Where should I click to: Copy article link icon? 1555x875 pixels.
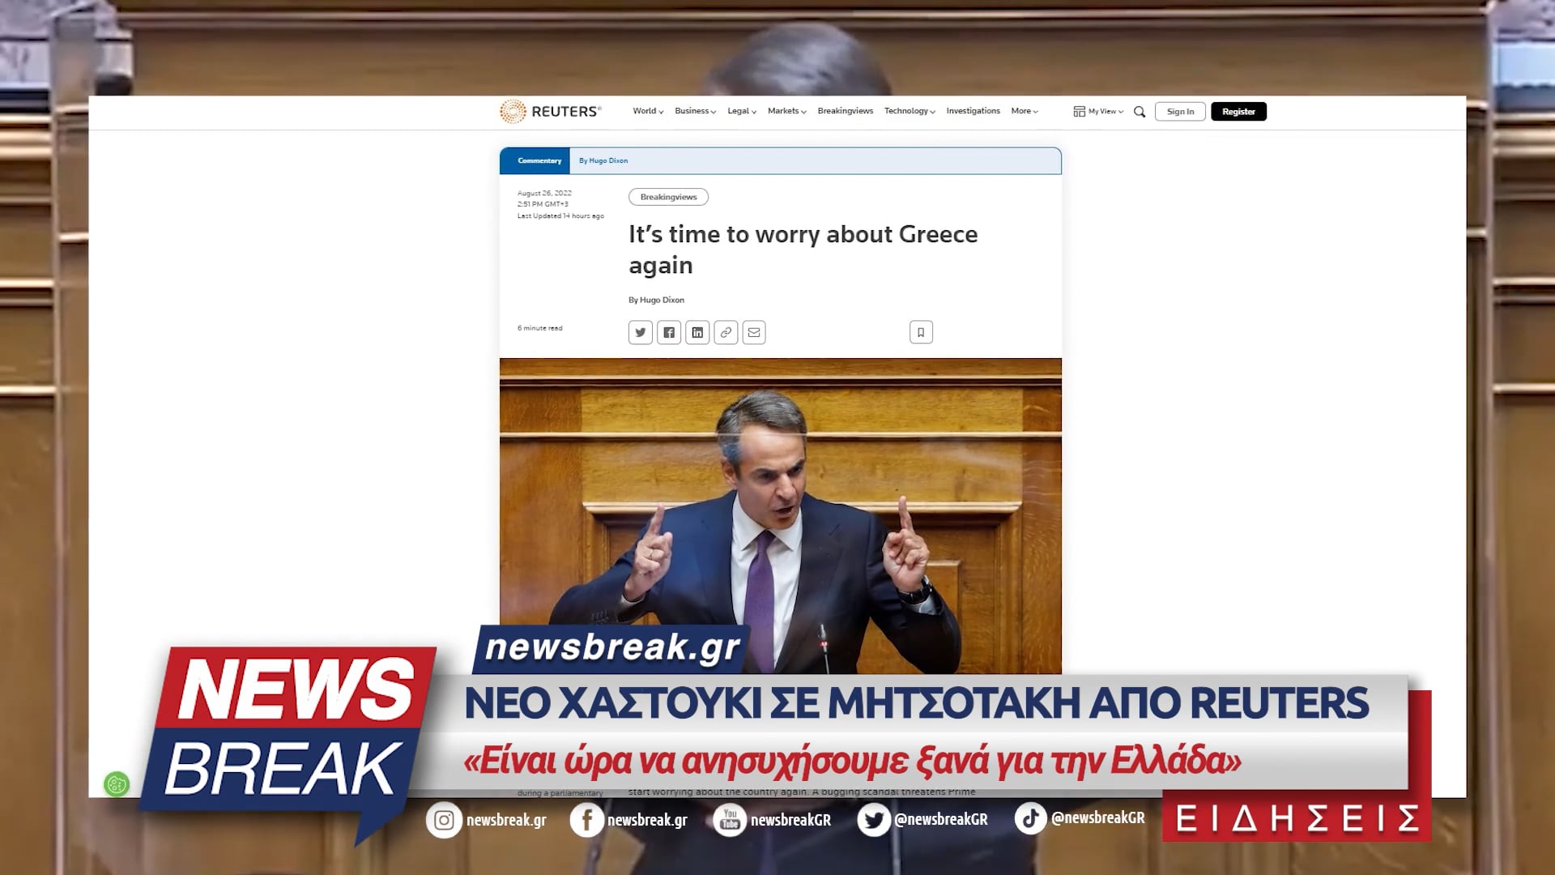[726, 332]
